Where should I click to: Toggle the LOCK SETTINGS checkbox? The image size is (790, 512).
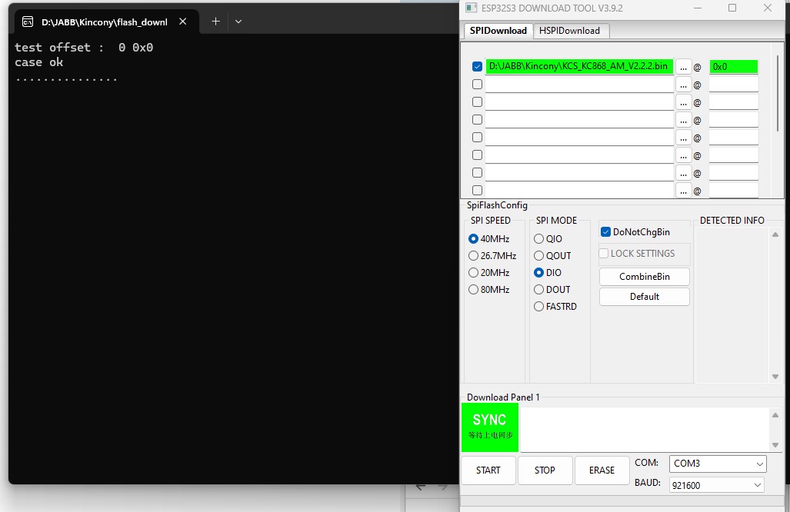coord(604,253)
